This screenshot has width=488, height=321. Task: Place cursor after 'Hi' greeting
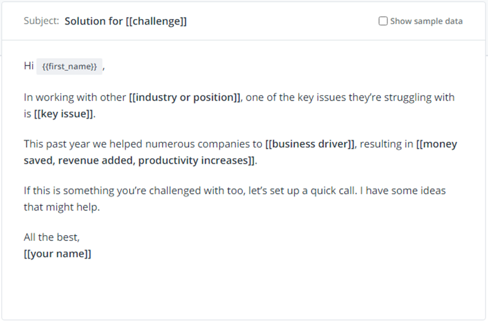pyautogui.click(x=34, y=66)
